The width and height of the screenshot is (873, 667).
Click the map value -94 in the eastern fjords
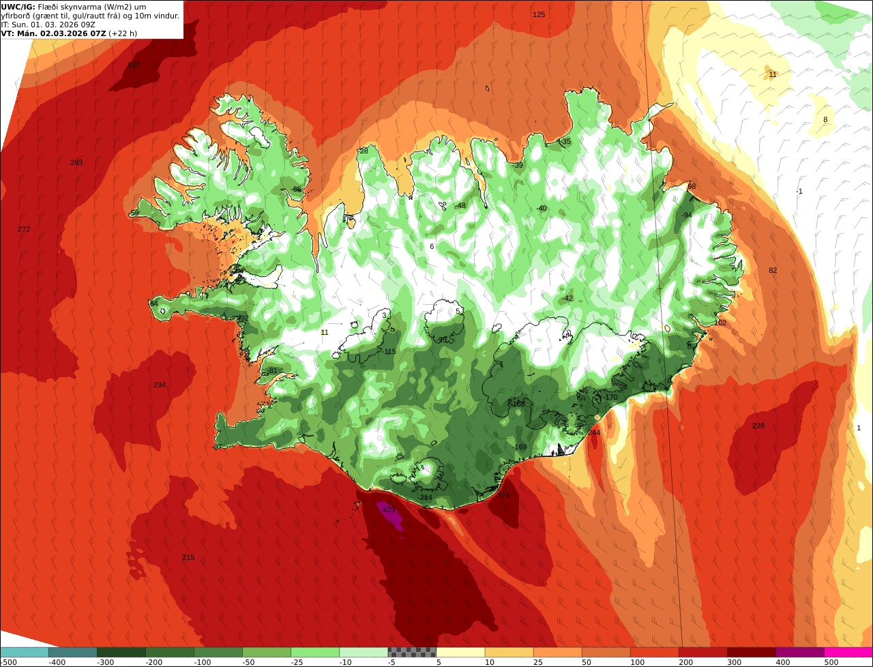[687, 216]
